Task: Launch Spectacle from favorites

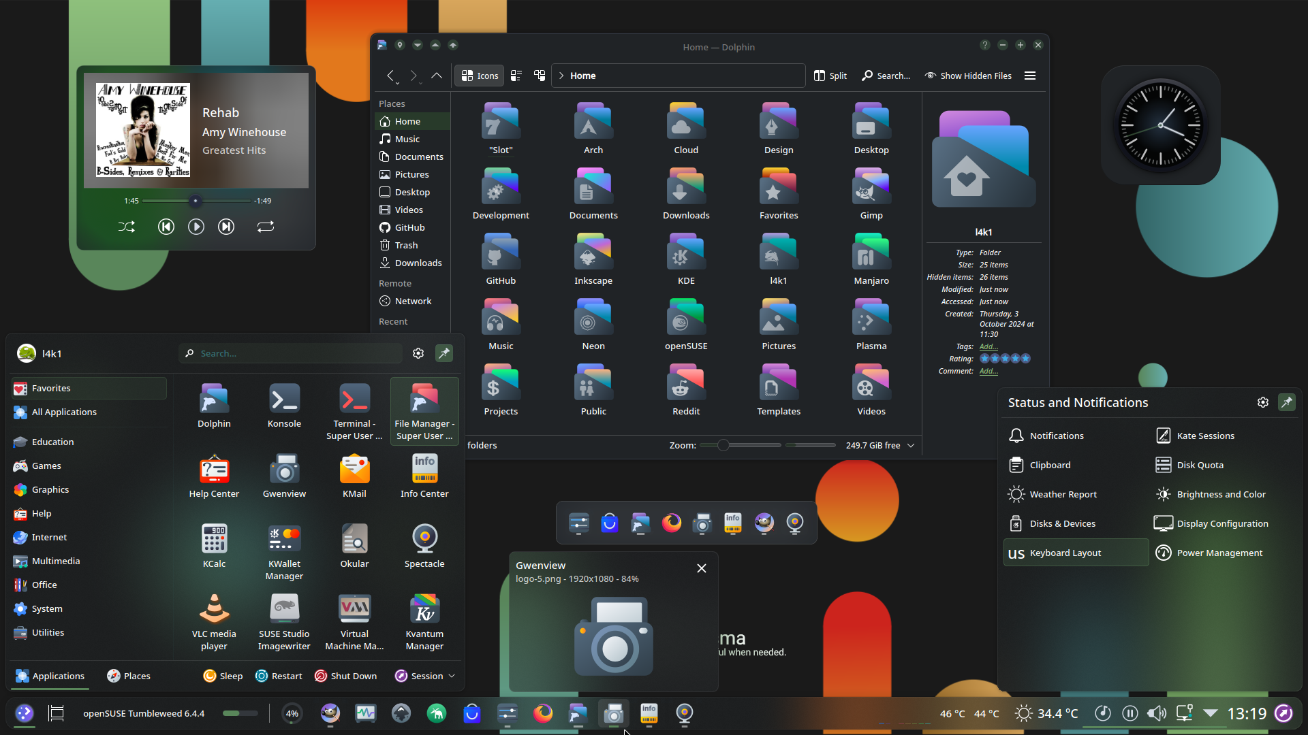Action: click(424, 546)
